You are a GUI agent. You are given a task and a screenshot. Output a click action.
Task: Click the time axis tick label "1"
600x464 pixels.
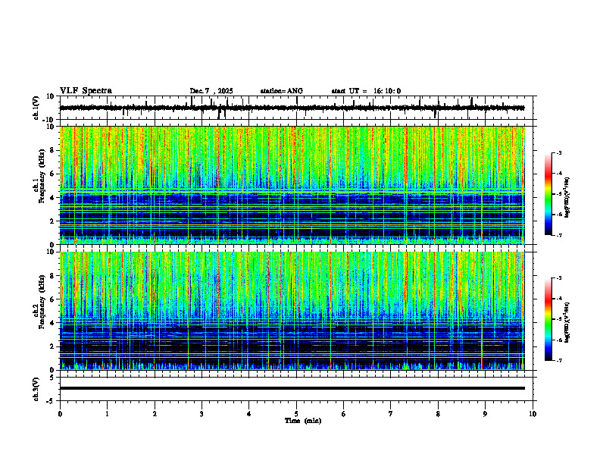pos(107,414)
